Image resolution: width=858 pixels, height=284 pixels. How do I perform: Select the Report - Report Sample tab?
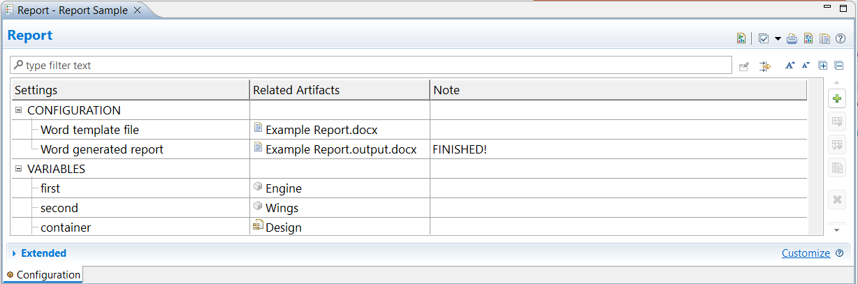click(73, 10)
